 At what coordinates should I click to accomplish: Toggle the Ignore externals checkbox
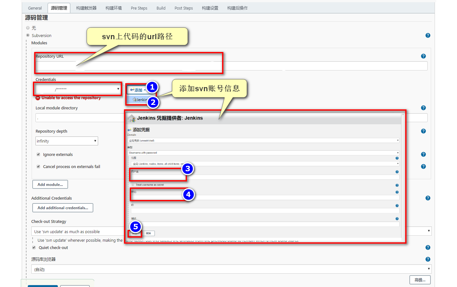coord(38,154)
